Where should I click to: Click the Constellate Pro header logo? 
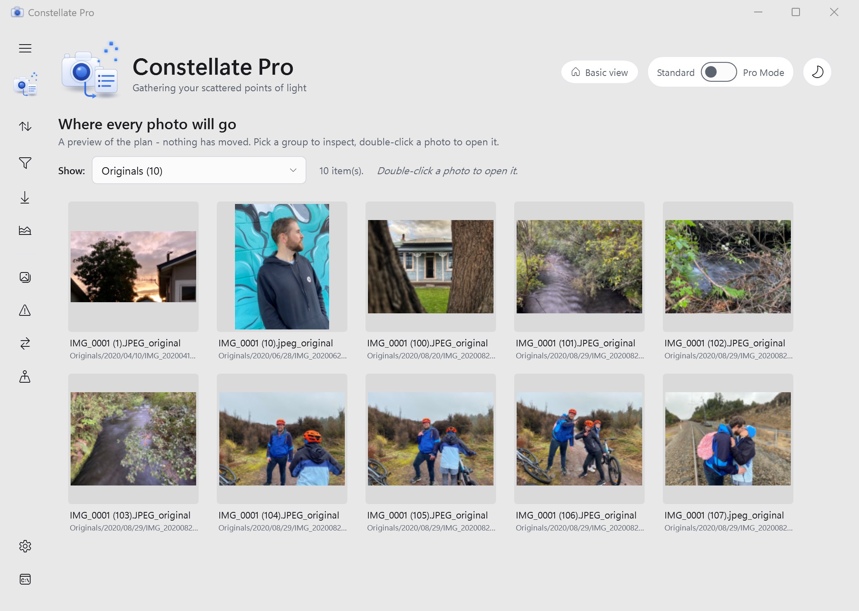[x=90, y=70]
